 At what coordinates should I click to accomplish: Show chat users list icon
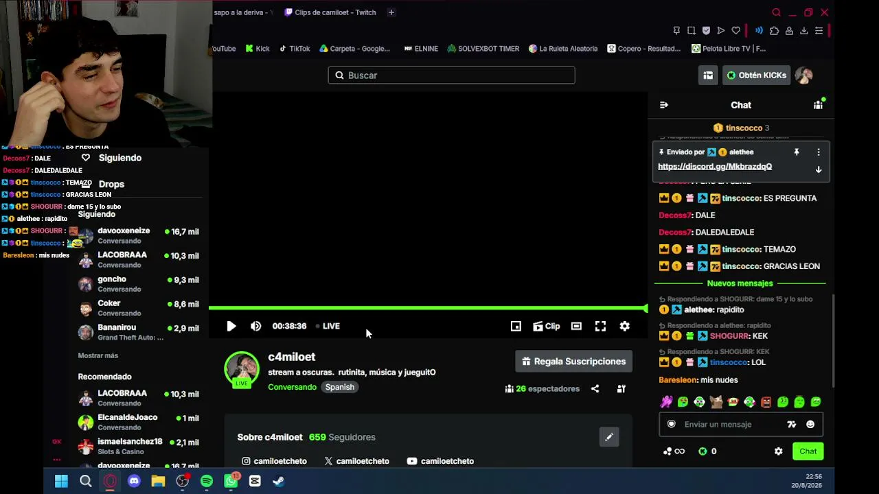pos(818,105)
